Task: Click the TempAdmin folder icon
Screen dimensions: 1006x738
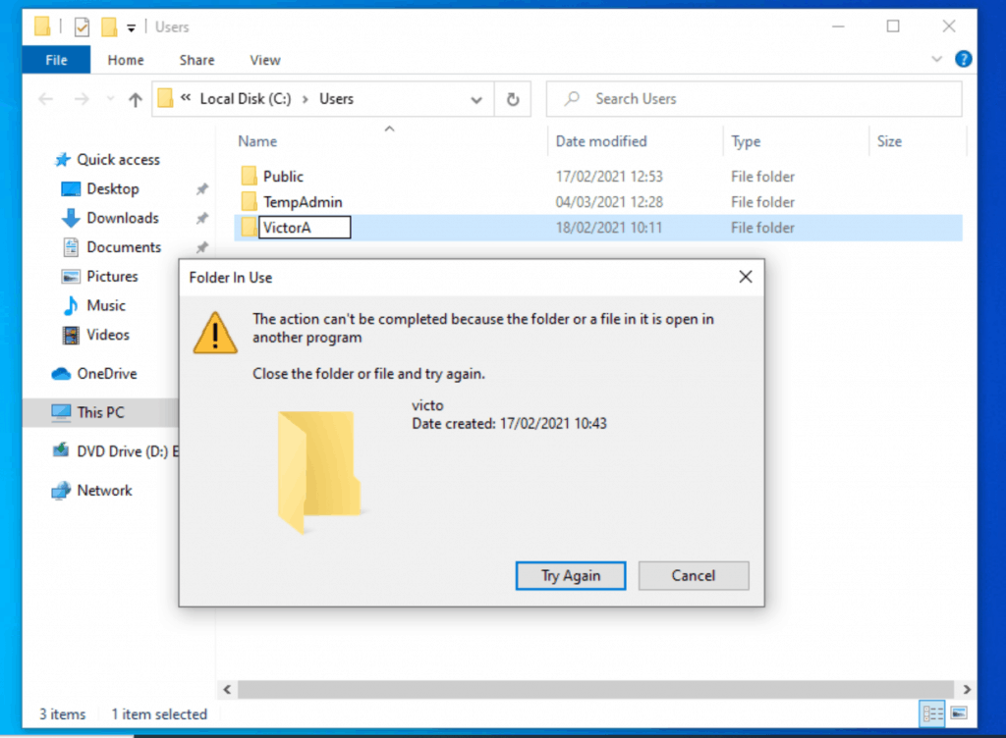Action: click(x=249, y=201)
